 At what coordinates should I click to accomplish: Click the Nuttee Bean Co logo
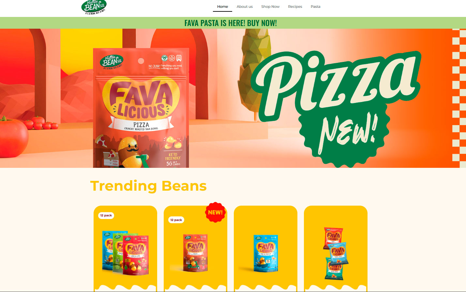click(94, 7)
